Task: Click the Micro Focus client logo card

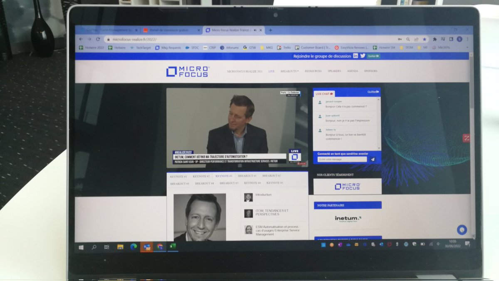Action: point(347,186)
